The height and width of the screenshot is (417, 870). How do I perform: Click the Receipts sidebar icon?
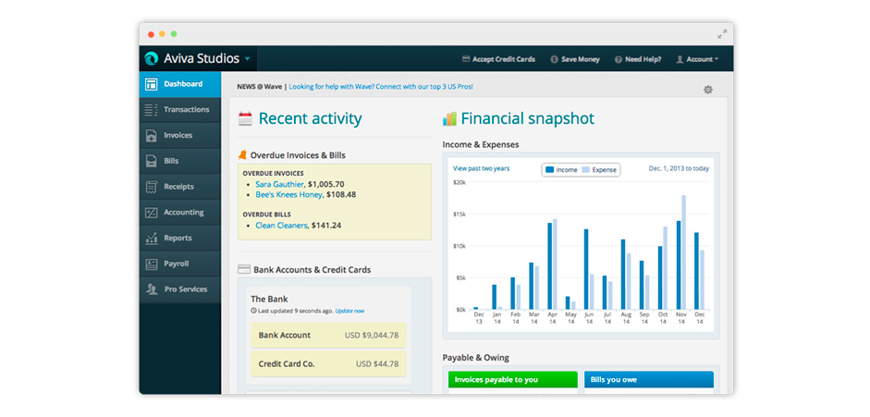click(x=151, y=187)
